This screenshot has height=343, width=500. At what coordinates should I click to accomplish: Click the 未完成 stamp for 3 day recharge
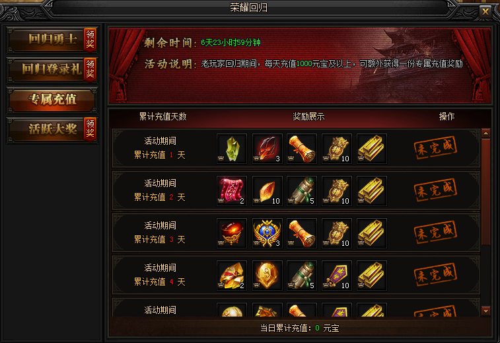pyautogui.click(x=435, y=232)
